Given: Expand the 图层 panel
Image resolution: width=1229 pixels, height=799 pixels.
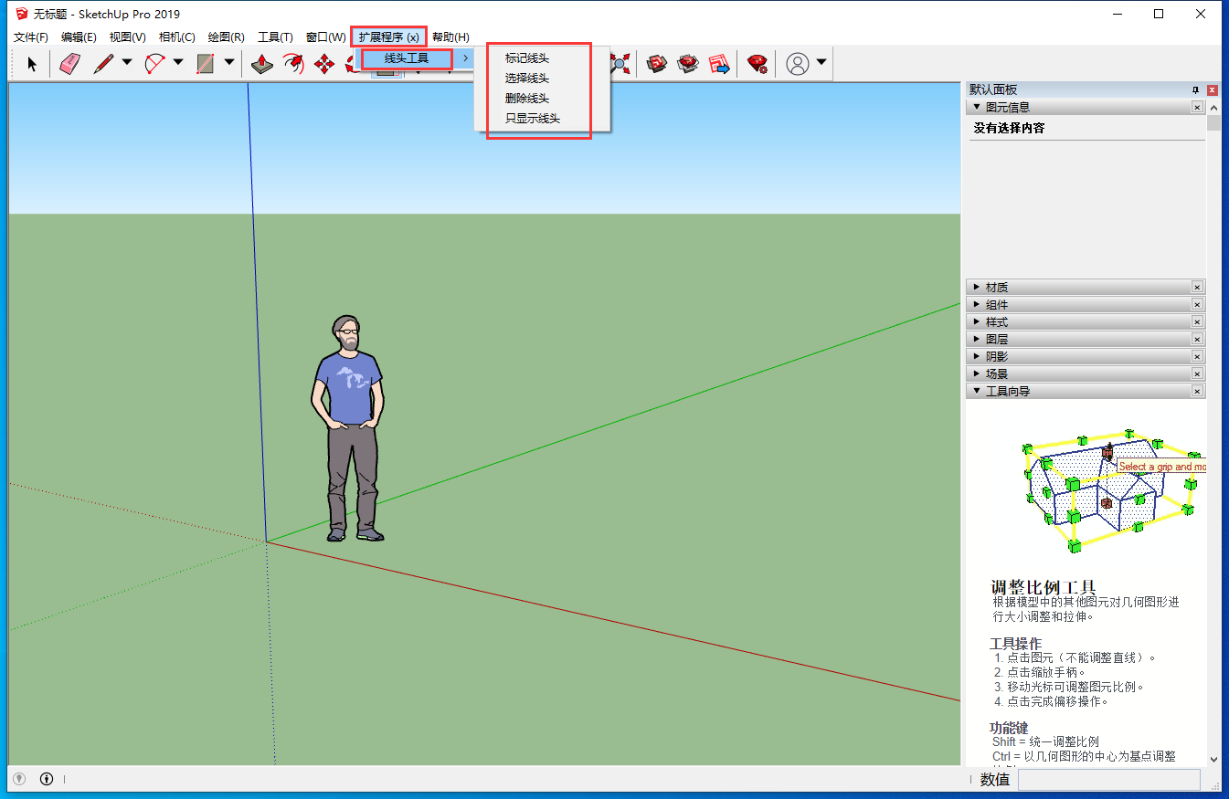Looking at the screenshot, I should tap(976, 339).
